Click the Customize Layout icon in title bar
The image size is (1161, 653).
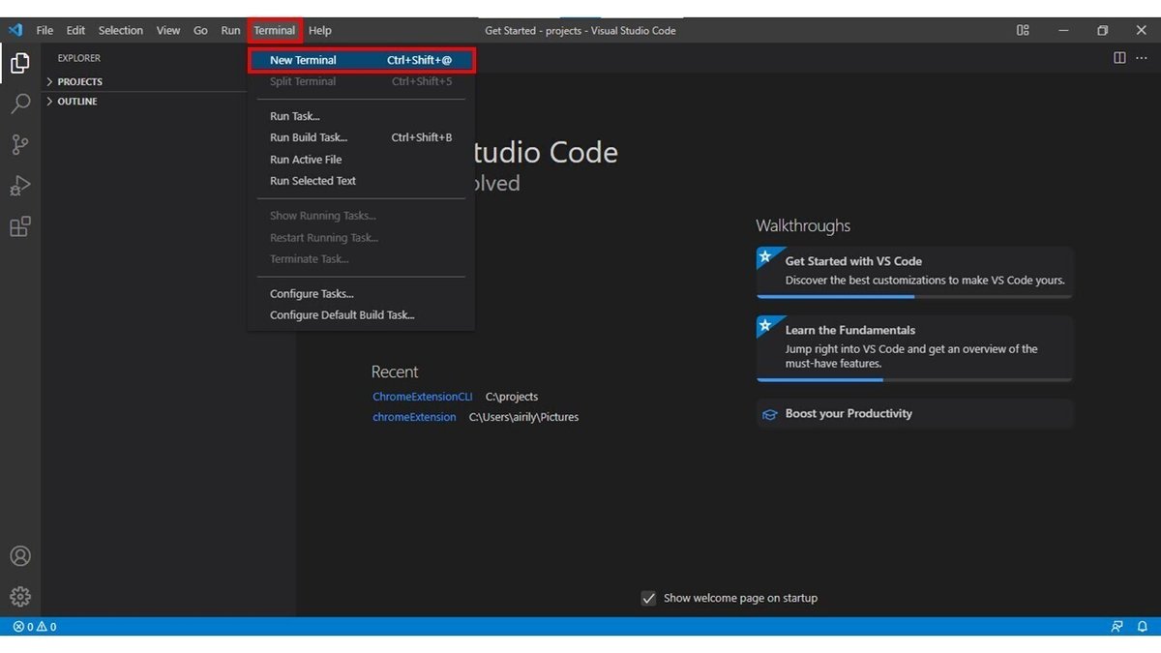[x=1023, y=30]
